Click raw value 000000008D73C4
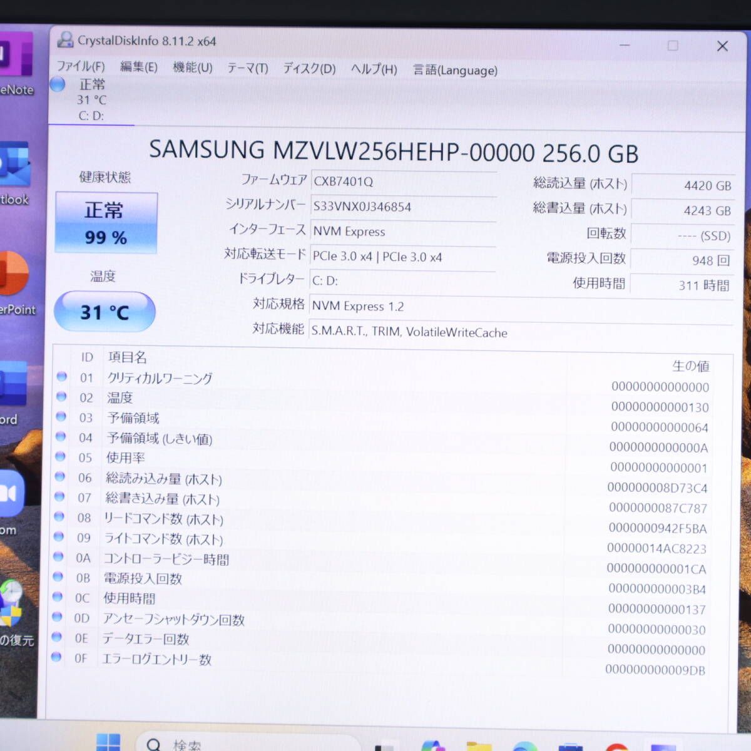This screenshot has height=751, width=751. (657, 488)
